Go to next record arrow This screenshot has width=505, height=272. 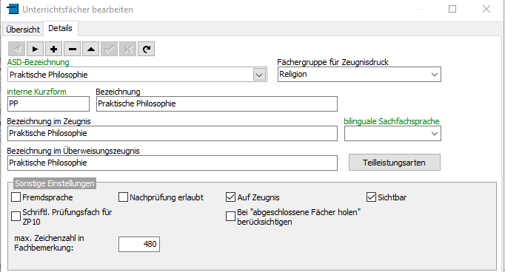point(35,50)
